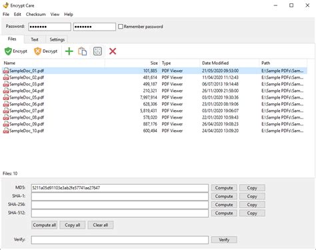Click date 06/07/2013 19:14:48
Screen dimensions: 316x250
click(x=220, y=84)
